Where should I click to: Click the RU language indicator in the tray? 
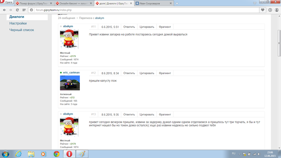pyautogui.click(x=234, y=154)
